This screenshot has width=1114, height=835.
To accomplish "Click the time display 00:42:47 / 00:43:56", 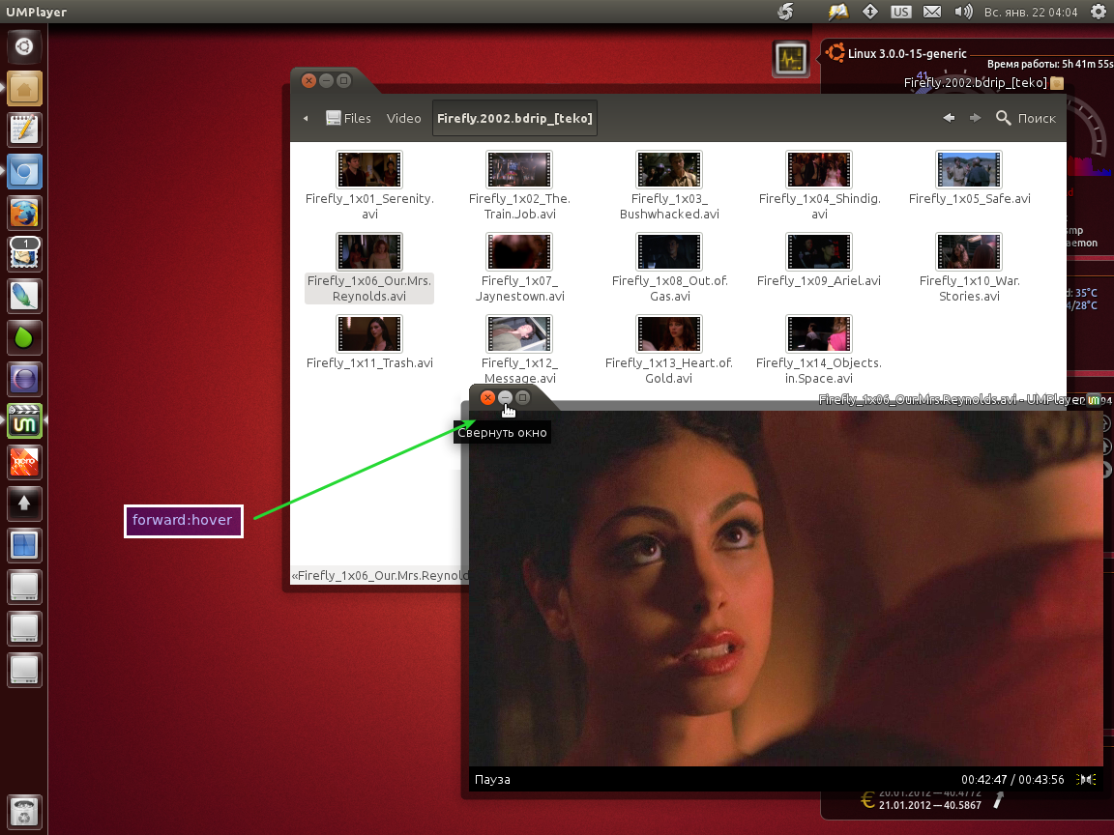I will pos(1012,780).
